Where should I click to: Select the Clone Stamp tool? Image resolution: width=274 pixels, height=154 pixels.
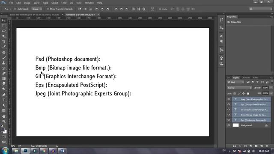pos(4,63)
